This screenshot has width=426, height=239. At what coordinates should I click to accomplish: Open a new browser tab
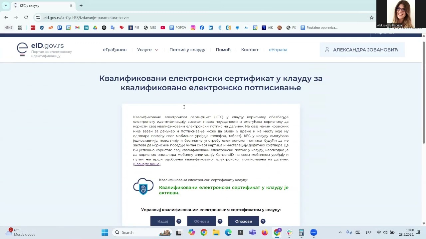pyautogui.click(x=81, y=6)
